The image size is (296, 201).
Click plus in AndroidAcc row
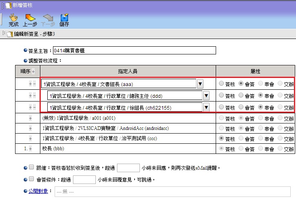(x=30, y=128)
